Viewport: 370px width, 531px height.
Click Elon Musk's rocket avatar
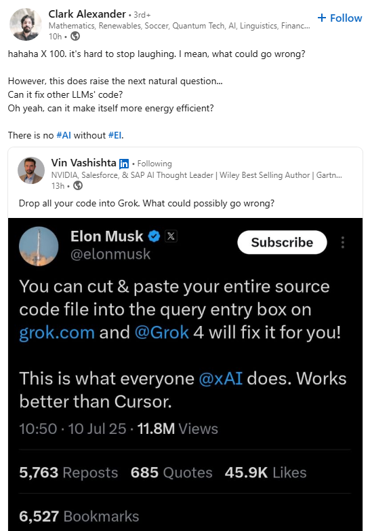point(39,246)
